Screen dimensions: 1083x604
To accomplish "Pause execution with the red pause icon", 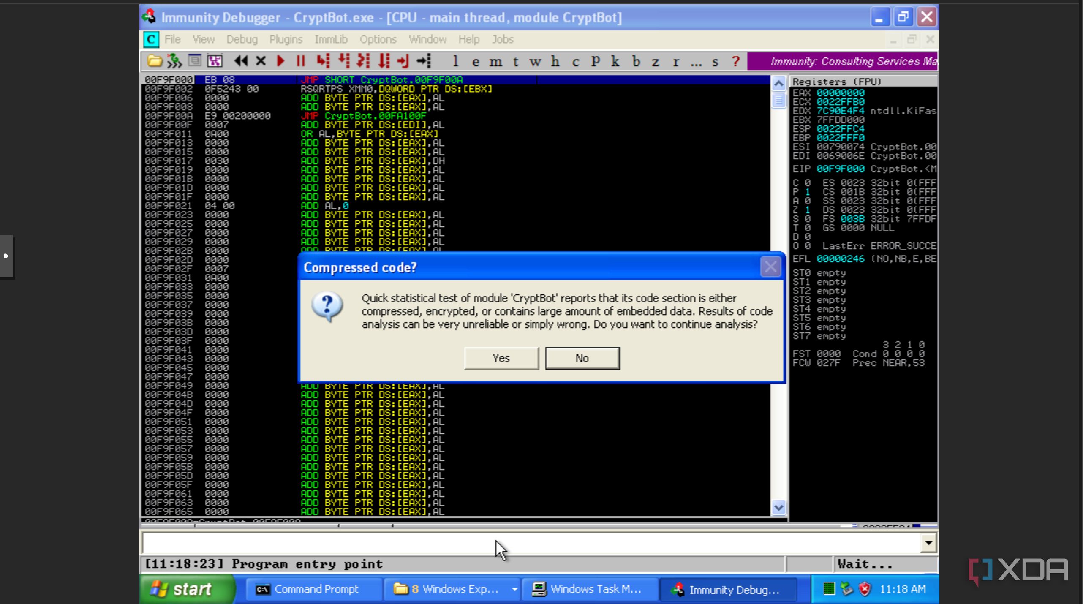I will 301,61.
